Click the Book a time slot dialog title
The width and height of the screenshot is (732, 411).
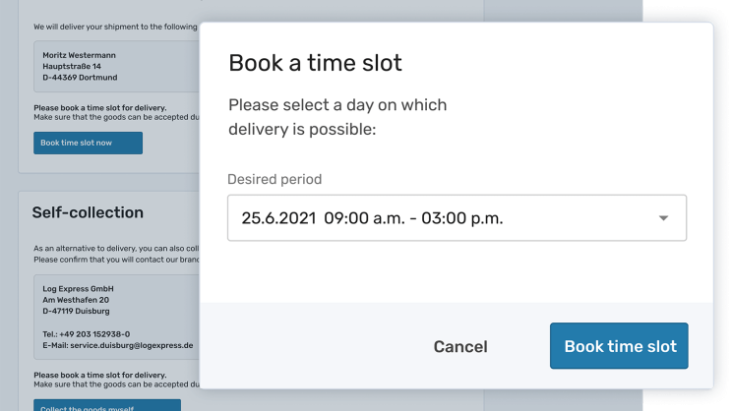point(315,63)
